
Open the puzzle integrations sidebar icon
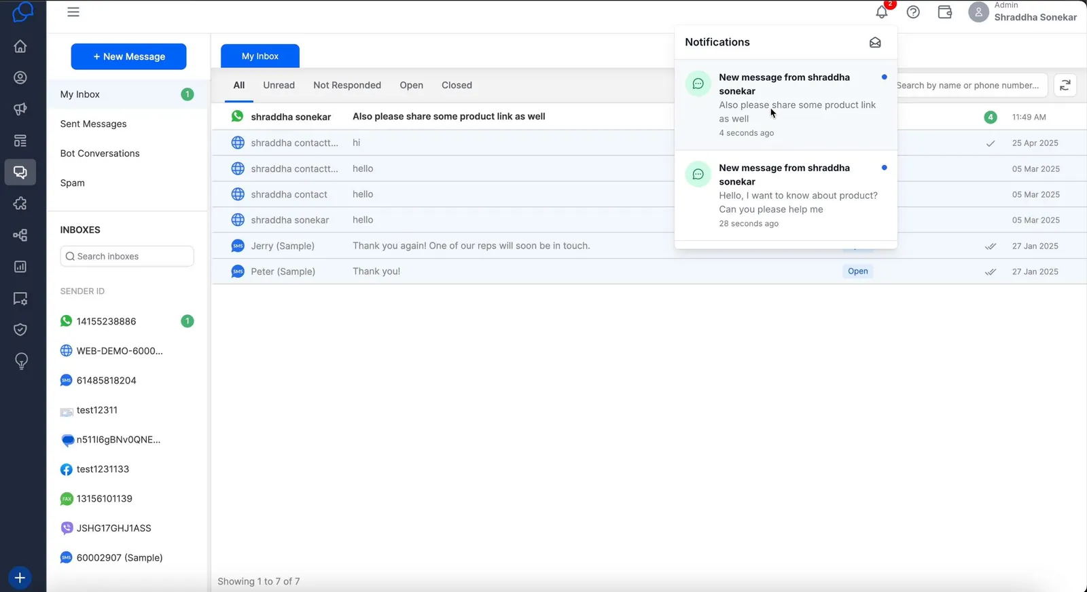click(20, 204)
